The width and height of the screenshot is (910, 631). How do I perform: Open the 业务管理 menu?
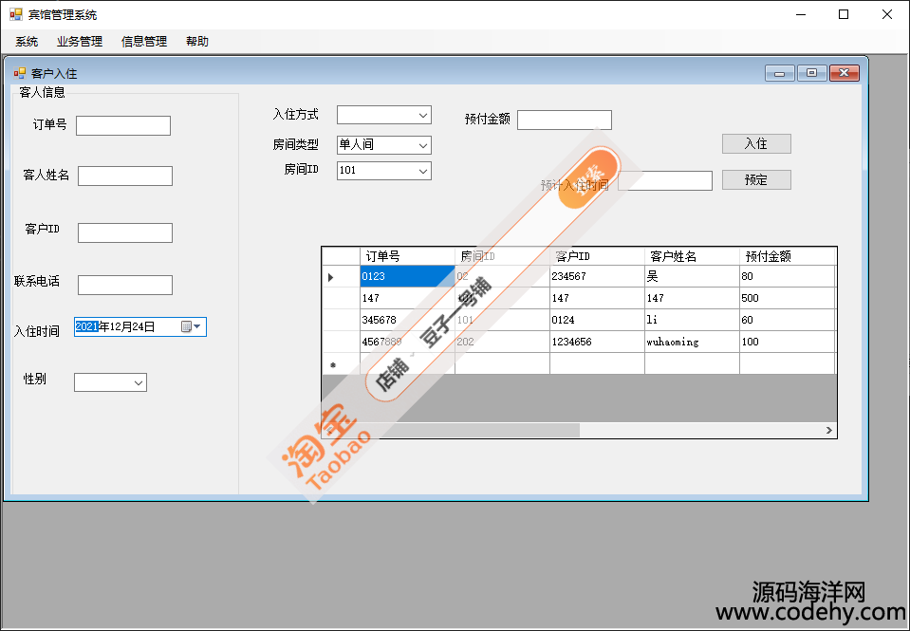click(x=80, y=42)
